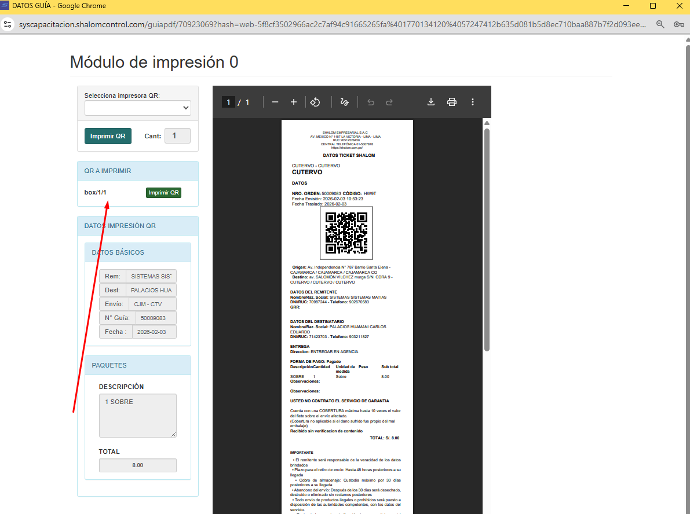Click the PDF vertical scrollbar thumb
Image resolution: width=690 pixels, height=514 pixels.
[x=487, y=237]
